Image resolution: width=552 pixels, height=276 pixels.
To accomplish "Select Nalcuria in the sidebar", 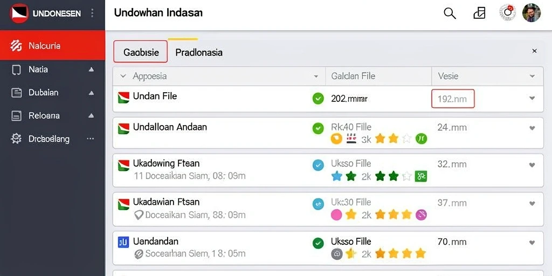I will (52, 45).
